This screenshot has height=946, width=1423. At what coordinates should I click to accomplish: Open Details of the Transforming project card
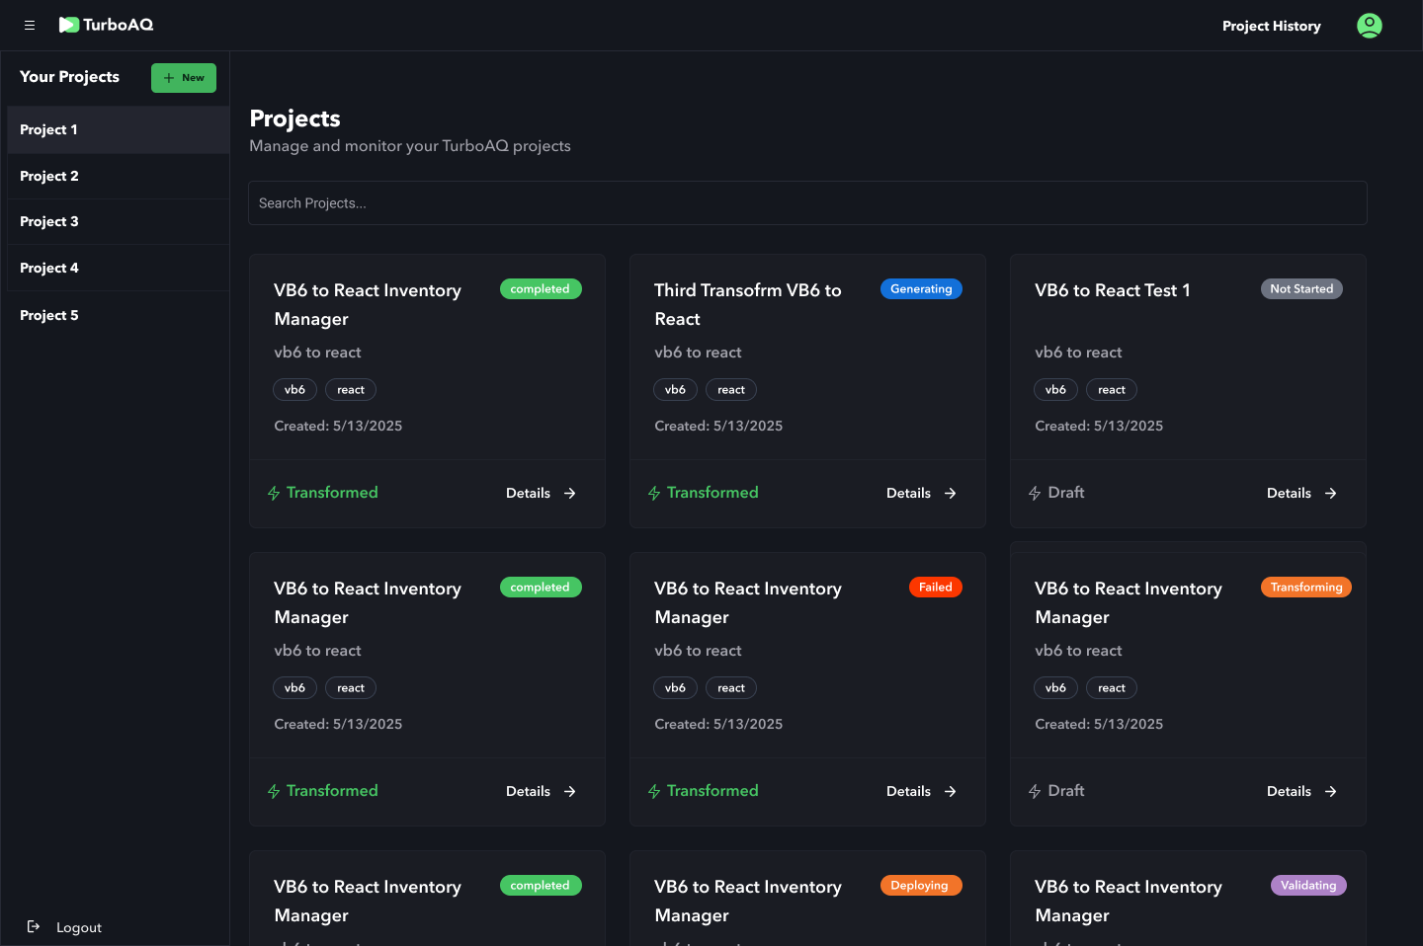point(1301,791)
